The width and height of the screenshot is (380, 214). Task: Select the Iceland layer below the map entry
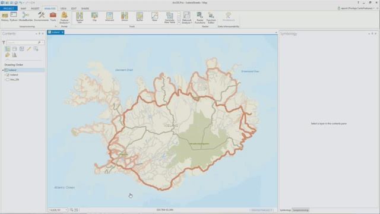pos(14,75)
